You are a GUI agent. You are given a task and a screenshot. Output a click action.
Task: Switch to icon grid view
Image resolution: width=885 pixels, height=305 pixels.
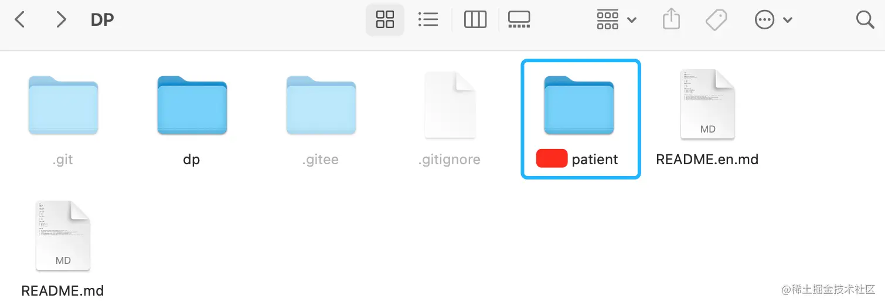point(385,20)
